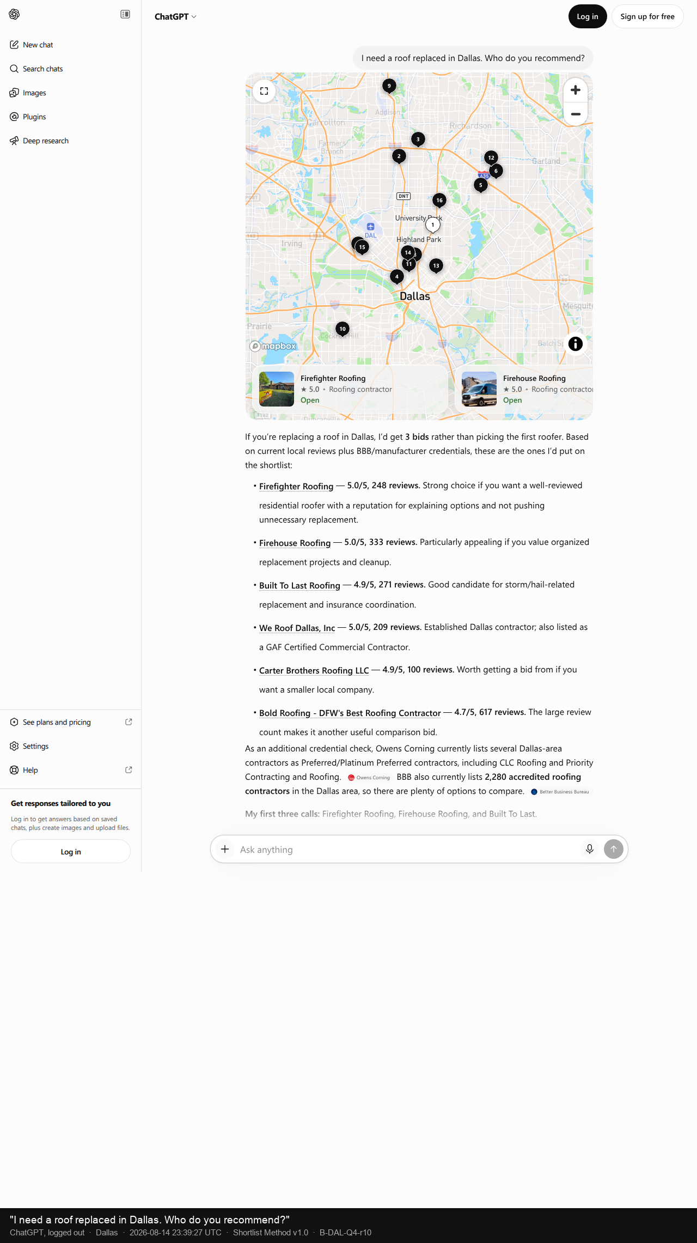This screenshot has width=697, height=1243.
Task: Select map marker number 9
Action: tap(389, 86)
